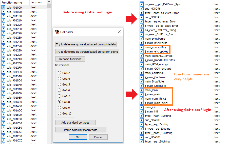Screen dimensions: 229x144
Task: Select type__eq_168string function entry
Action: (x=157, y=141)
